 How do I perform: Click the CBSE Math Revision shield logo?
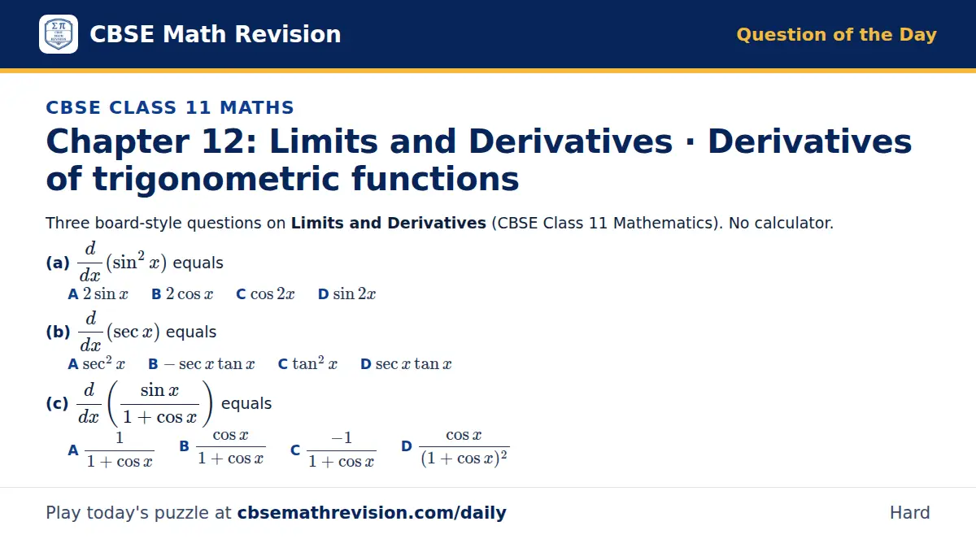59,34
